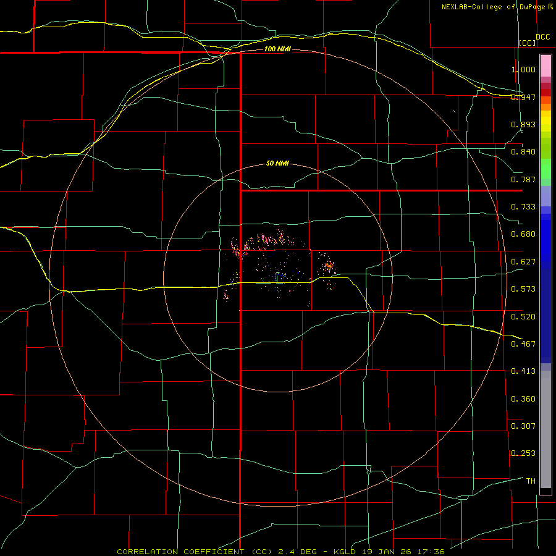Click the DCC label above the color bar
This screenshot has height=556, width=556.
543,37
